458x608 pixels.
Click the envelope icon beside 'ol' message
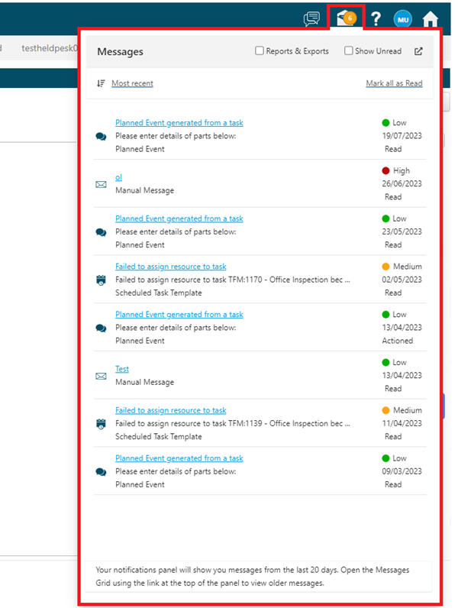pyautogui.click(x=101, y=184)
